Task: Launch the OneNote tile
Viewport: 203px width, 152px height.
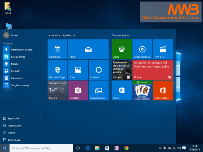Action: pyautogui.click(x=78, y=90)
